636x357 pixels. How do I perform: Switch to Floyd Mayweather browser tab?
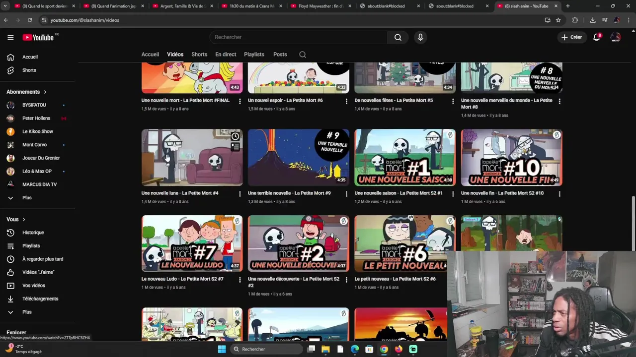pyautogui.click(x=320, y=6)
